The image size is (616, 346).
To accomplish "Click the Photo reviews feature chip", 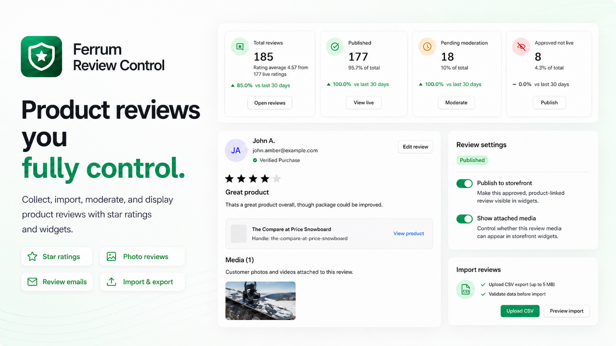I will click(x=142, y=257).
